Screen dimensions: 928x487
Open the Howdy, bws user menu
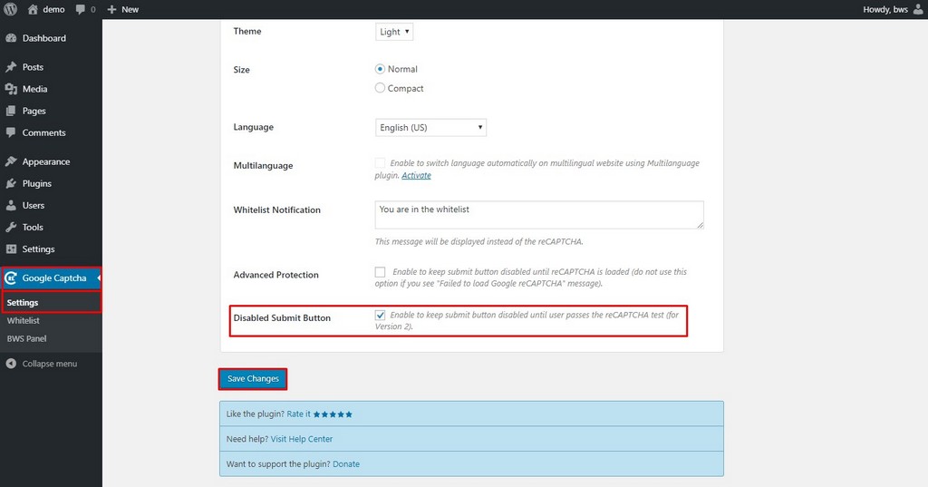[x=892, y=9]
